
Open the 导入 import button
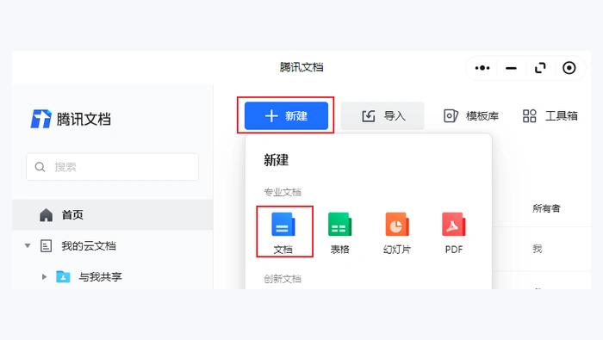(382, 115)
